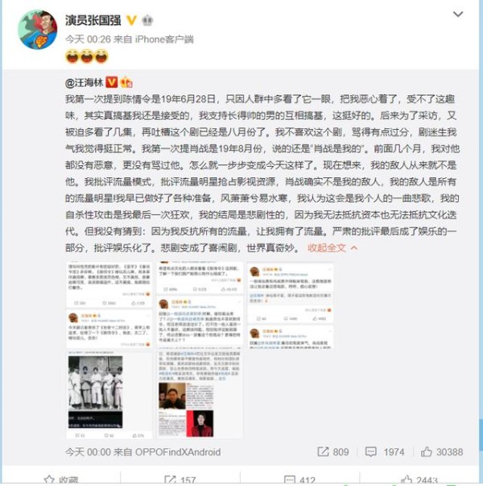This screenshot has width=483, height=486.
Task: Click the membership badge after 汪海林's V icon
Action: tap(126, 82)
